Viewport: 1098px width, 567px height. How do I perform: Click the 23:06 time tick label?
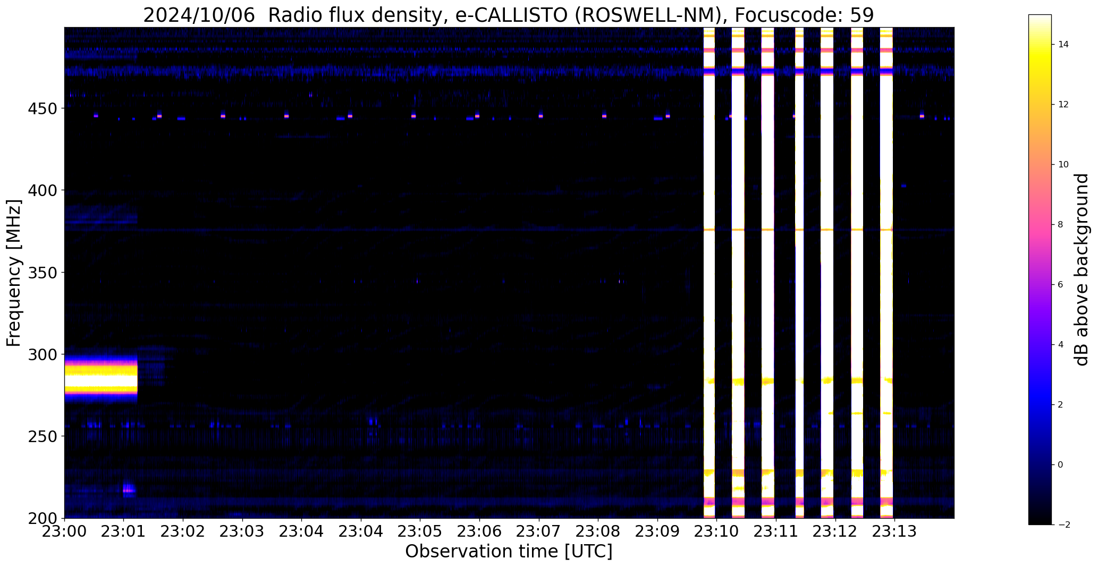pos(480,531)
